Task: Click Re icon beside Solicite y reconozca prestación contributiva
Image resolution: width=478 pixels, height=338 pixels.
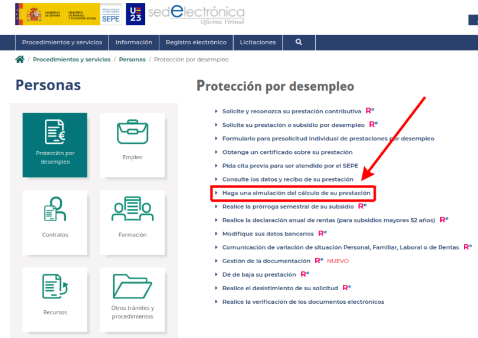Action: pos(370,111)
